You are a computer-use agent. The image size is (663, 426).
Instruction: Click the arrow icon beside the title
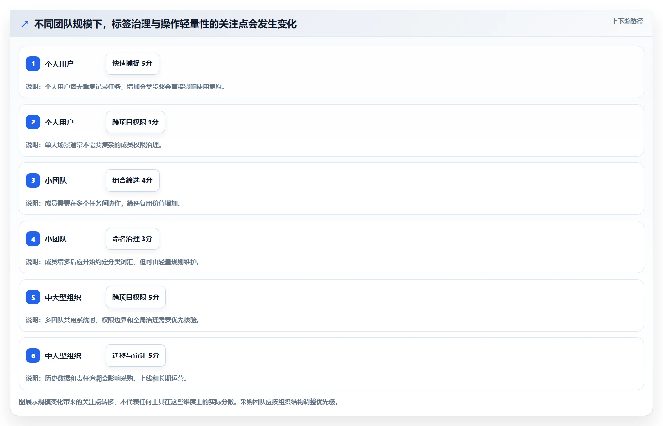[25, 24]
